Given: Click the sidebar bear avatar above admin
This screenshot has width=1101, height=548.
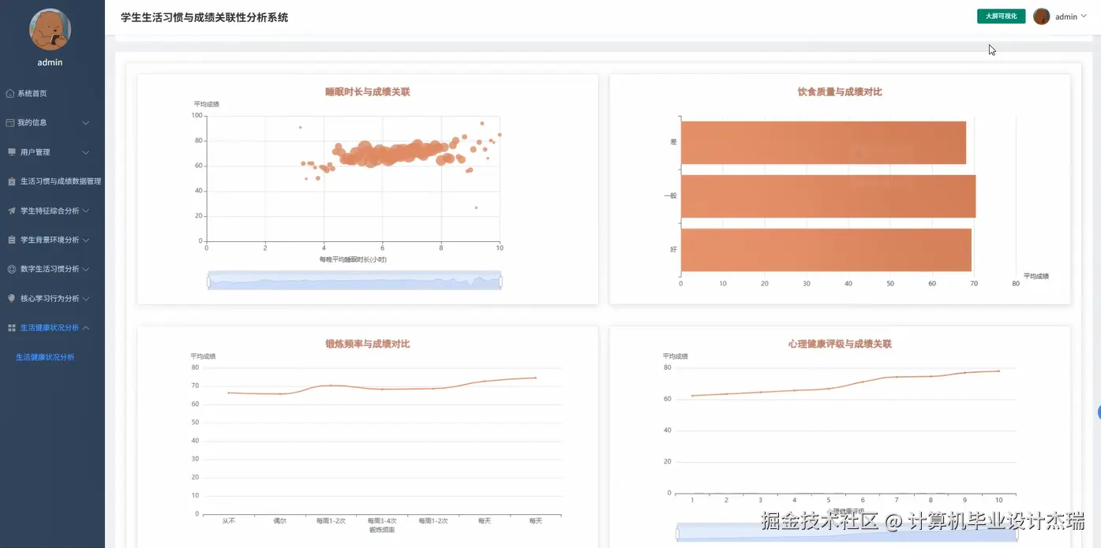Looking at the screenshot, I should tap(50, 29).
